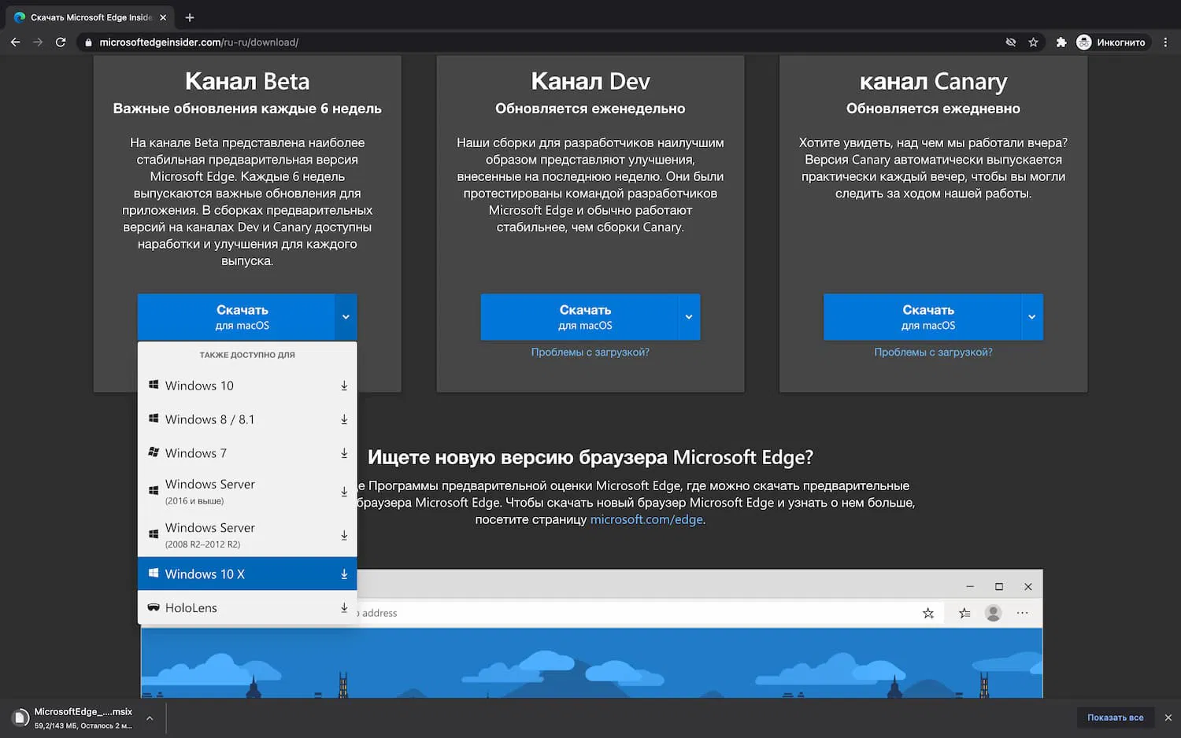The width and height of the screenshot is (1181, 738).
Task: Open the Chrome three-dot menu
Action: [x=1166, y=42]
